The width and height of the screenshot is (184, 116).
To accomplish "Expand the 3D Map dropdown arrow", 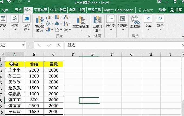I will pyautogui.click(x=100, y=30).
